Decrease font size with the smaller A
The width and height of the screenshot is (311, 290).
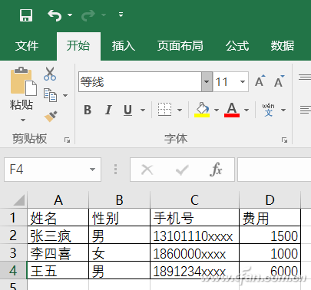tap(280, 81)
